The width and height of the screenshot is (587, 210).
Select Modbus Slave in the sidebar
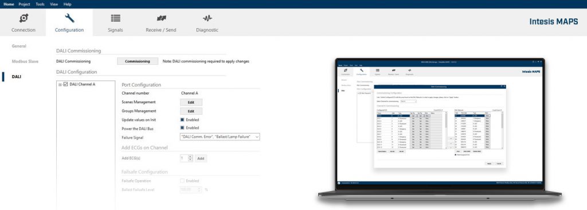point(25,61)
